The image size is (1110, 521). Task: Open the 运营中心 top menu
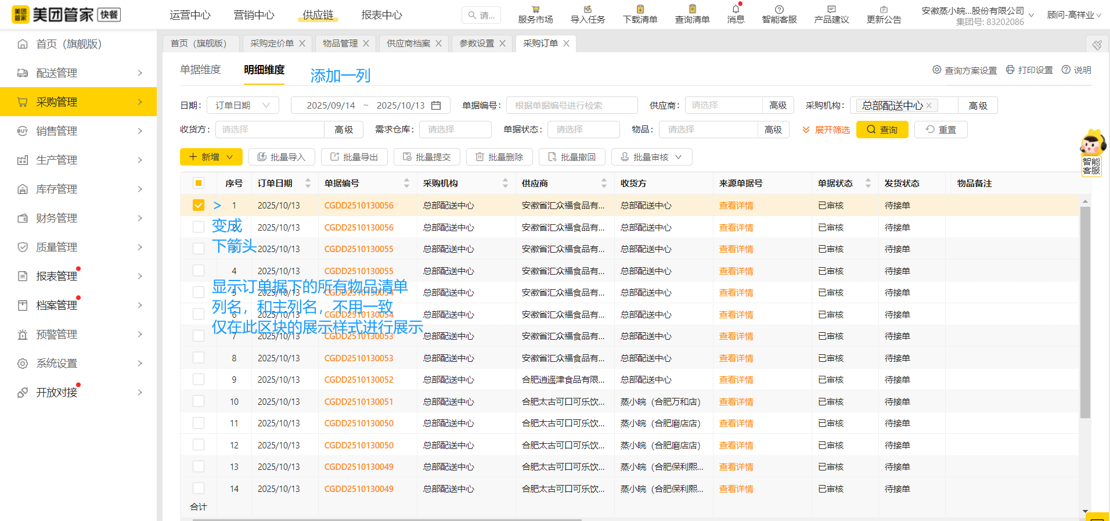[x=190, y=15]
